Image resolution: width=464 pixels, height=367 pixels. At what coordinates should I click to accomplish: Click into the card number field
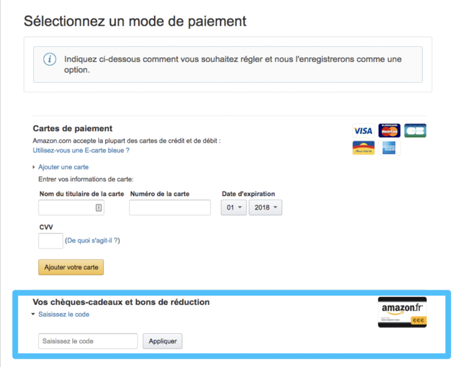point(170,208)
